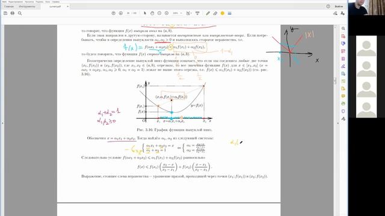This screenshot has height=216, width=385.
Task: Switch to the Главная tab
Action: pos(9,7)
